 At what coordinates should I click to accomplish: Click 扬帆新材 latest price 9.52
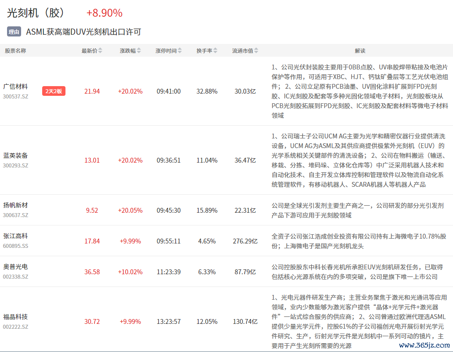pos(92,210)
